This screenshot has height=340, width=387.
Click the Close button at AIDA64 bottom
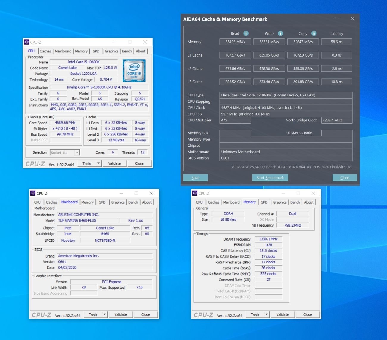(345, 178)
